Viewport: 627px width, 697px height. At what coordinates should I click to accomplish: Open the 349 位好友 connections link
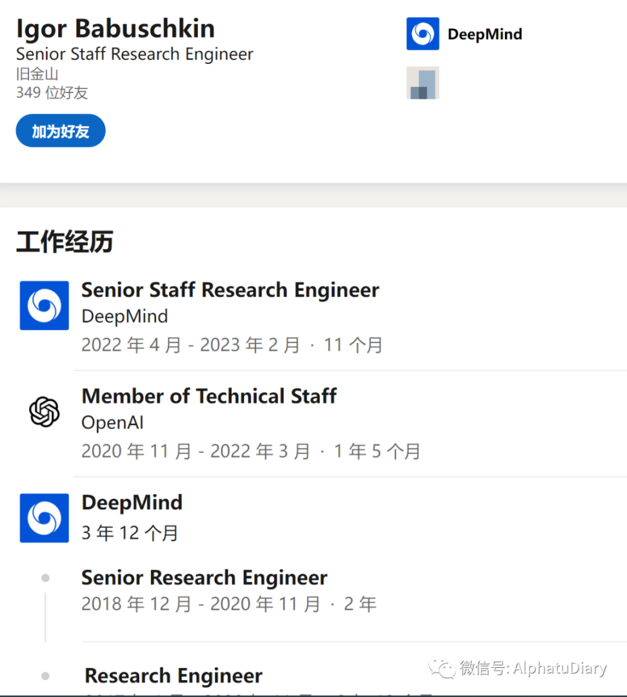tap(52, 93)
